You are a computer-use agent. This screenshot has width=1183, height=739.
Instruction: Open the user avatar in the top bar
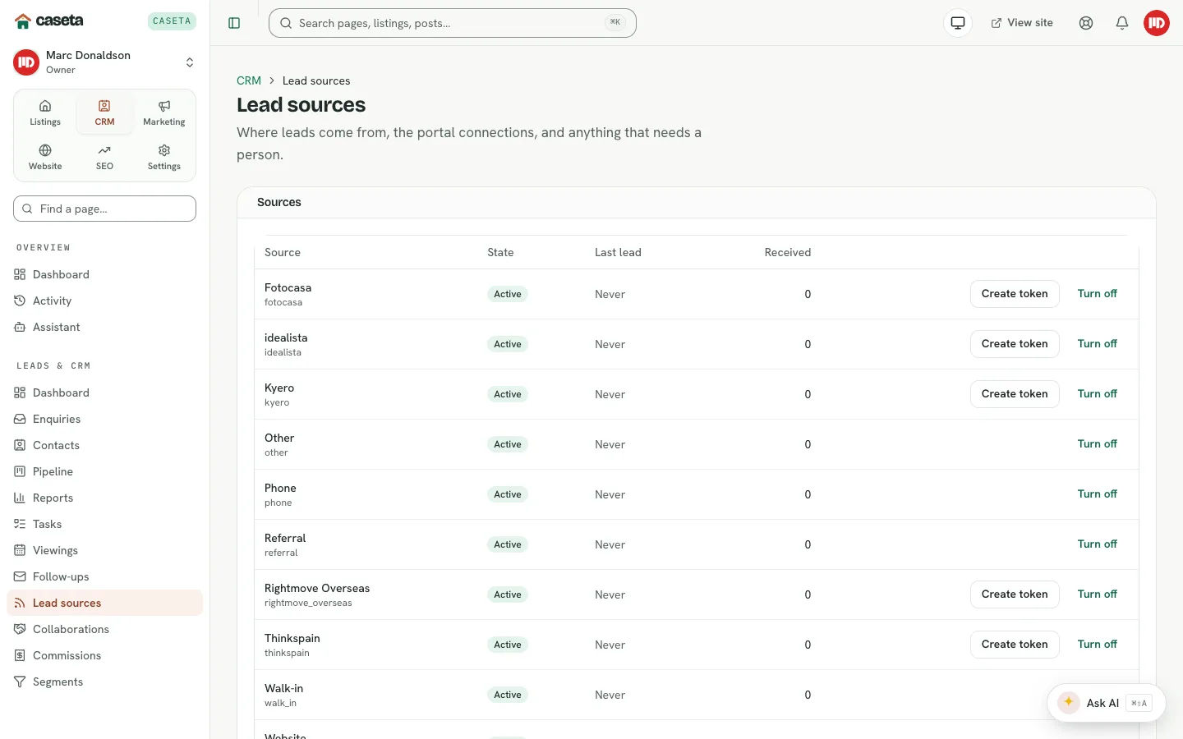pos(1157,23)
